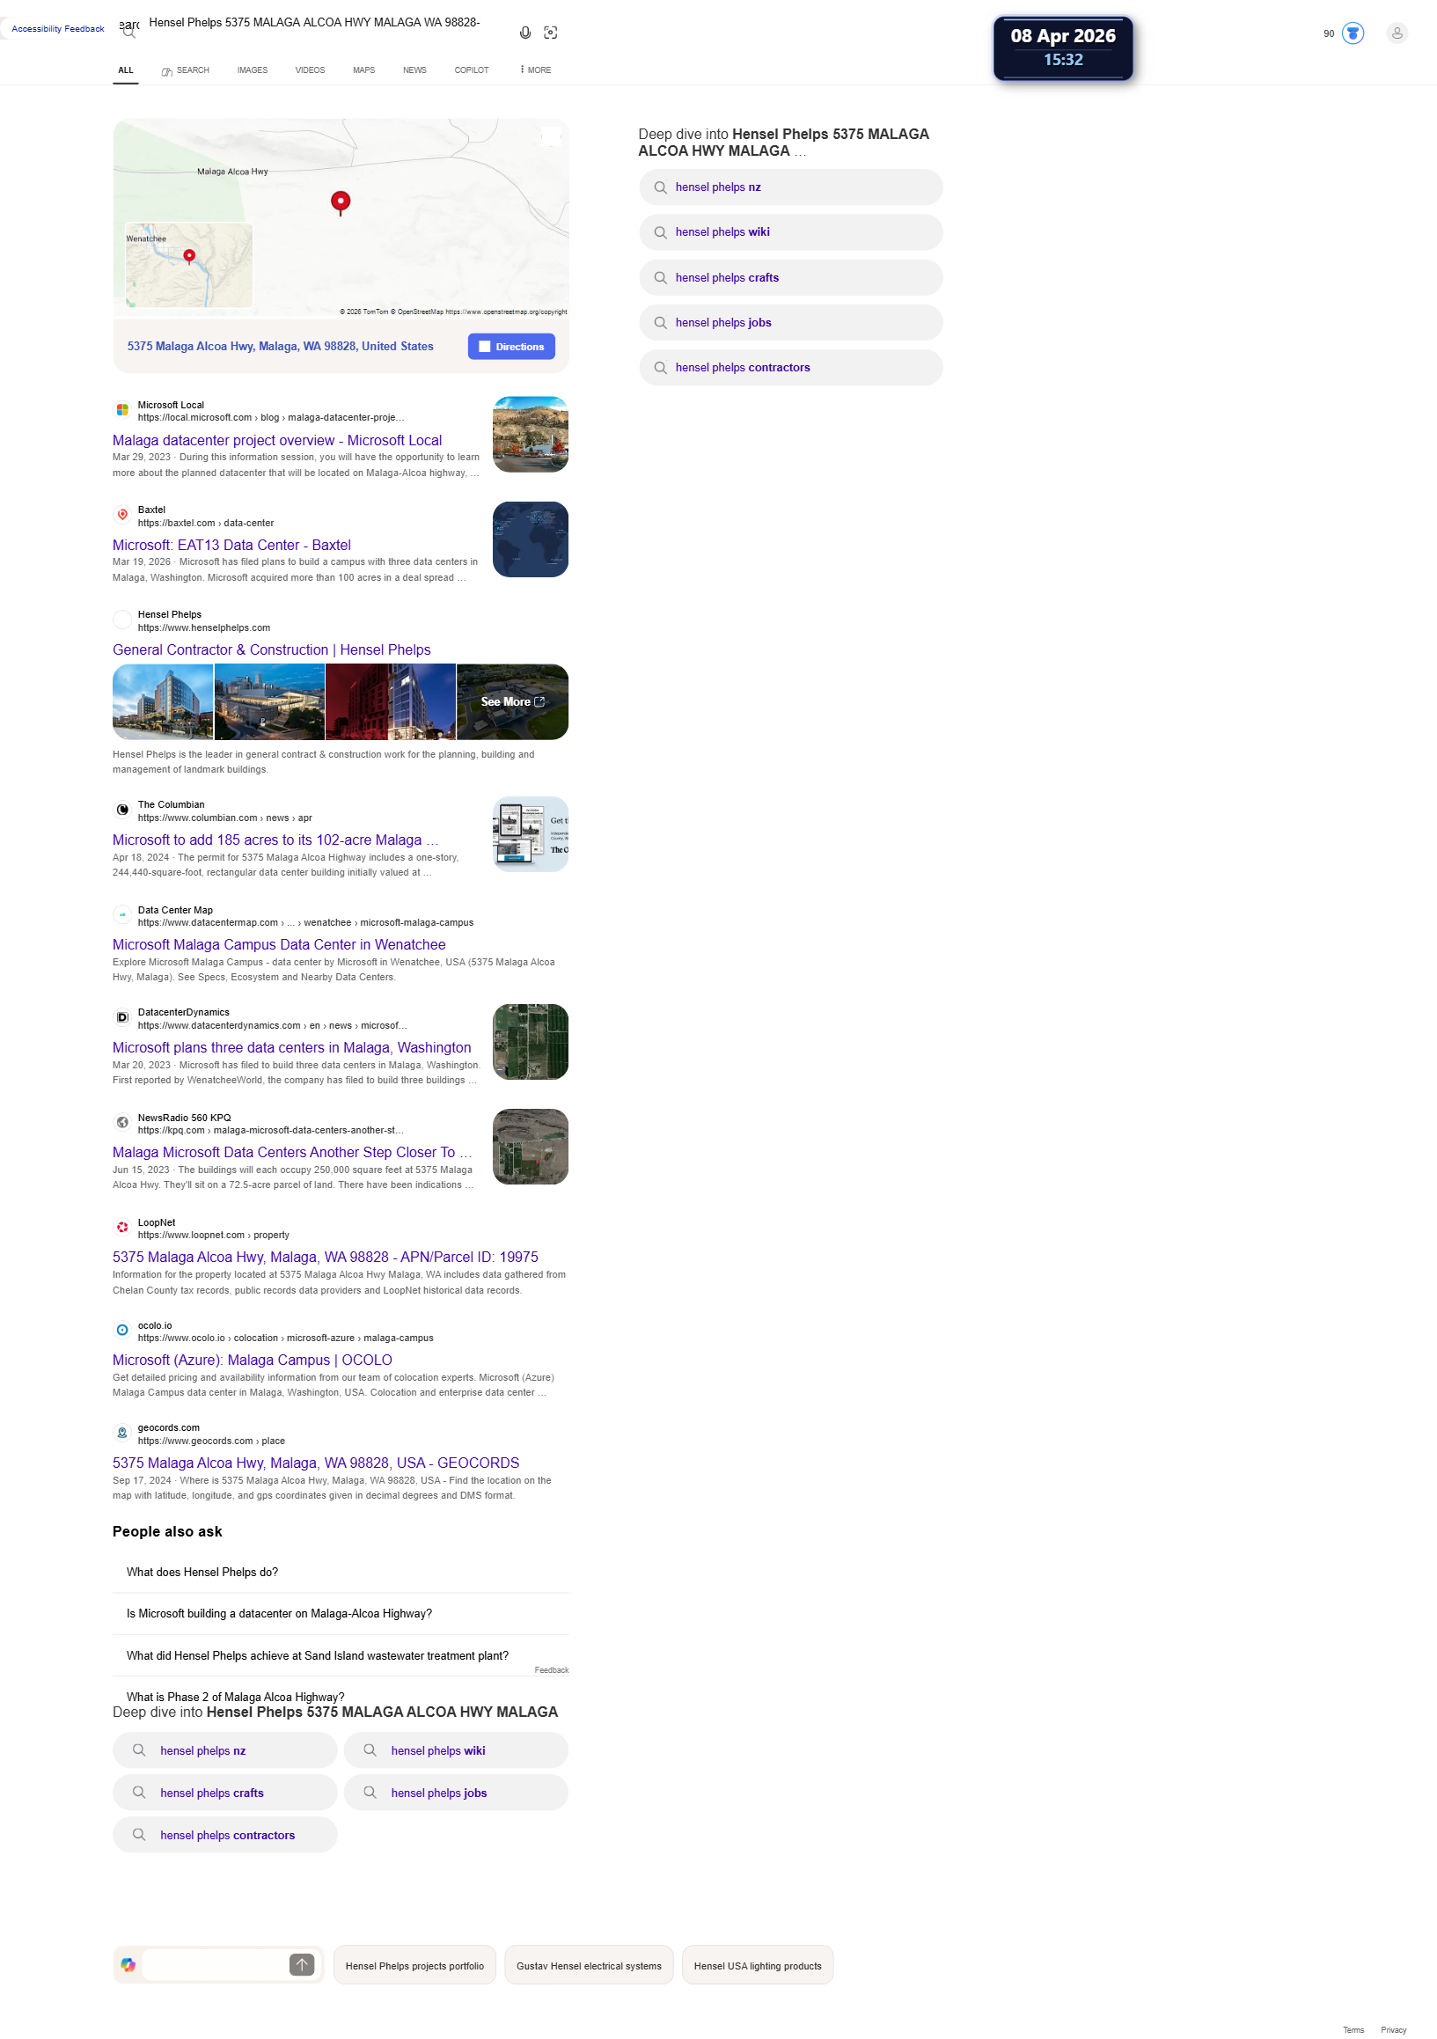Open 'Malaga Microsoft Data Centers Another Step' result
Screen dimensions: 1437x2039
click(x=292, y=1153)
